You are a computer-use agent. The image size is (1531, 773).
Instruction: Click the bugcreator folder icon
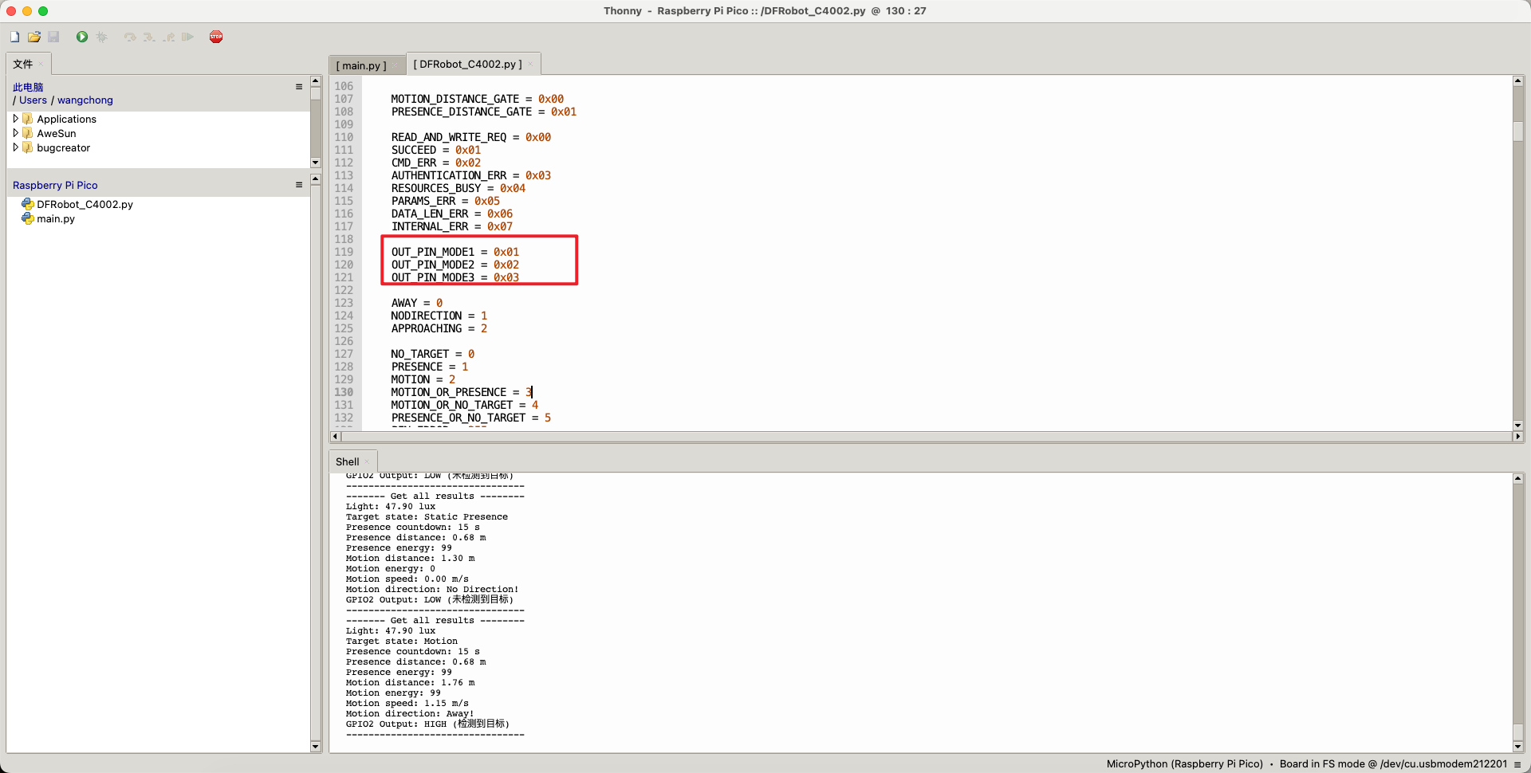pyautogui.click(x=28, y=147)
